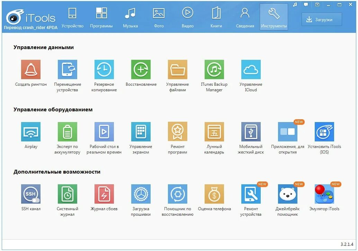Open the title bar dropdown menu icon

317,4
